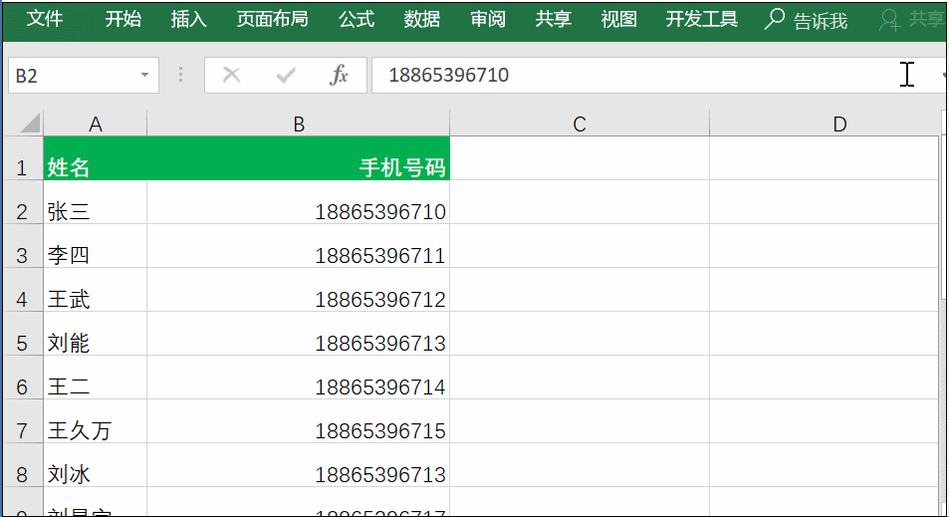The width and height of the screenshot is (949, 517).
Task: Click the formula bar Cancel X icon
Action: pos(232,75)
